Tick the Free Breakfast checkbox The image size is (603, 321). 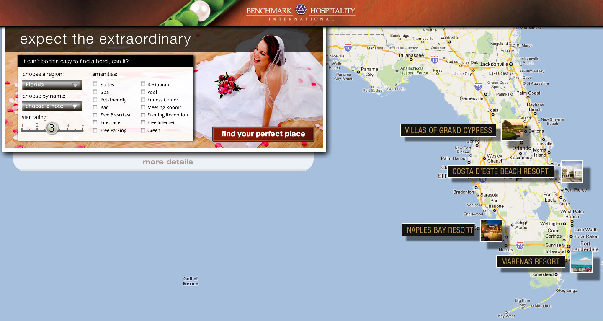(95, 114)
